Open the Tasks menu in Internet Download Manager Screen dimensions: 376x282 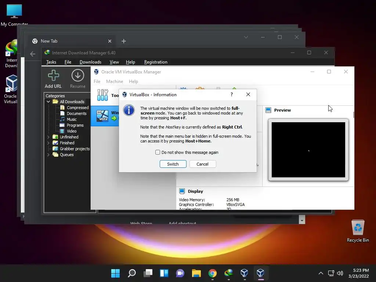point(51,62)
